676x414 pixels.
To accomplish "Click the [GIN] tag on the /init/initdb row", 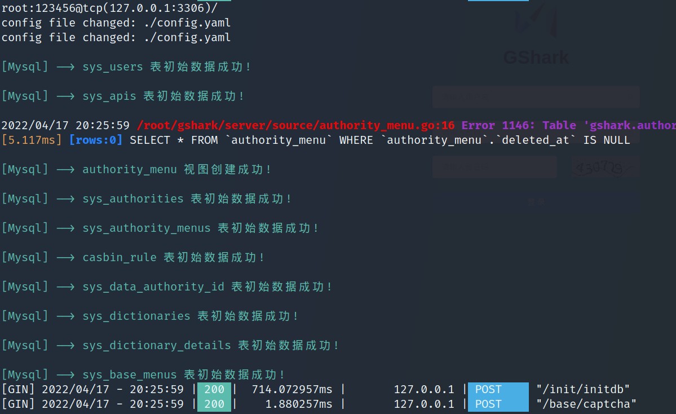I will [18, 389].
